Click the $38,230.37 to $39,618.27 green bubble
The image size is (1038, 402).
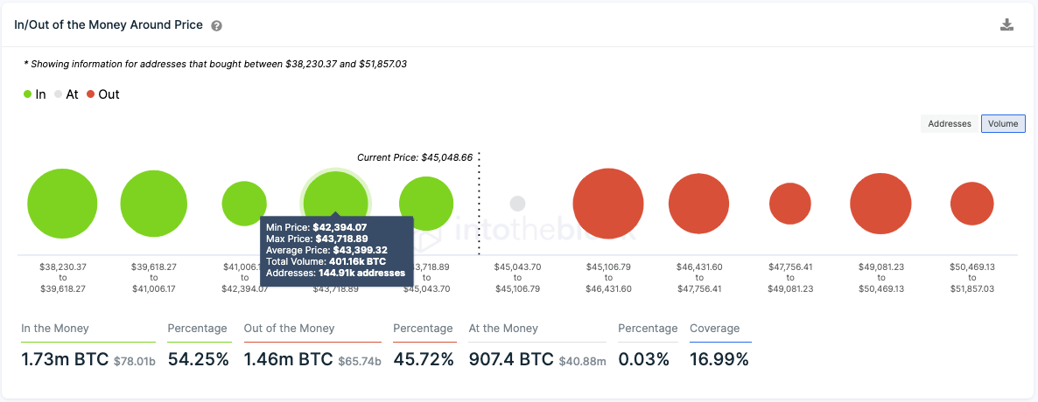(x=62, y=204)
